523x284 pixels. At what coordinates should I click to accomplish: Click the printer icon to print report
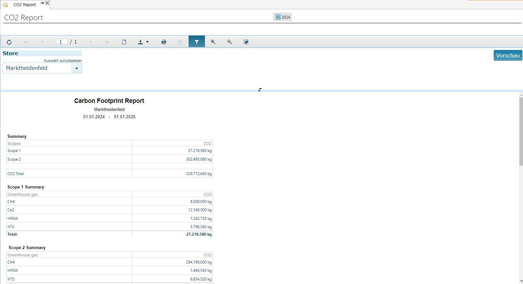pyautogui.click(x=164, y=42)
